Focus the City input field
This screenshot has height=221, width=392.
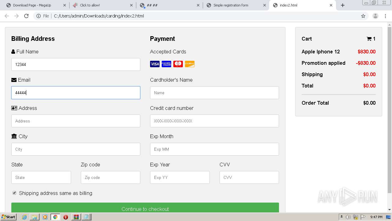[76, 149]
